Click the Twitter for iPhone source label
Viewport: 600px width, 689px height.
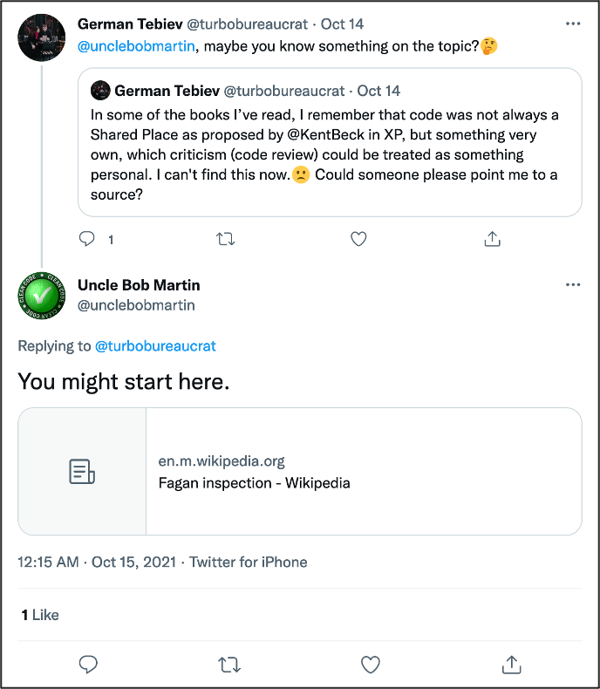(x=249, y=563)
